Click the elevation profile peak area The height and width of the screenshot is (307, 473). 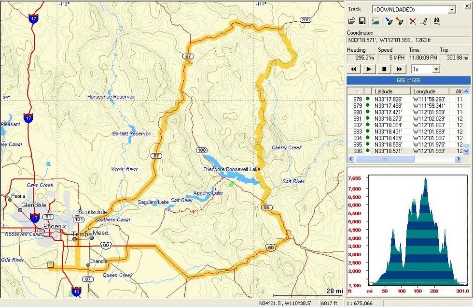[425, 184]
